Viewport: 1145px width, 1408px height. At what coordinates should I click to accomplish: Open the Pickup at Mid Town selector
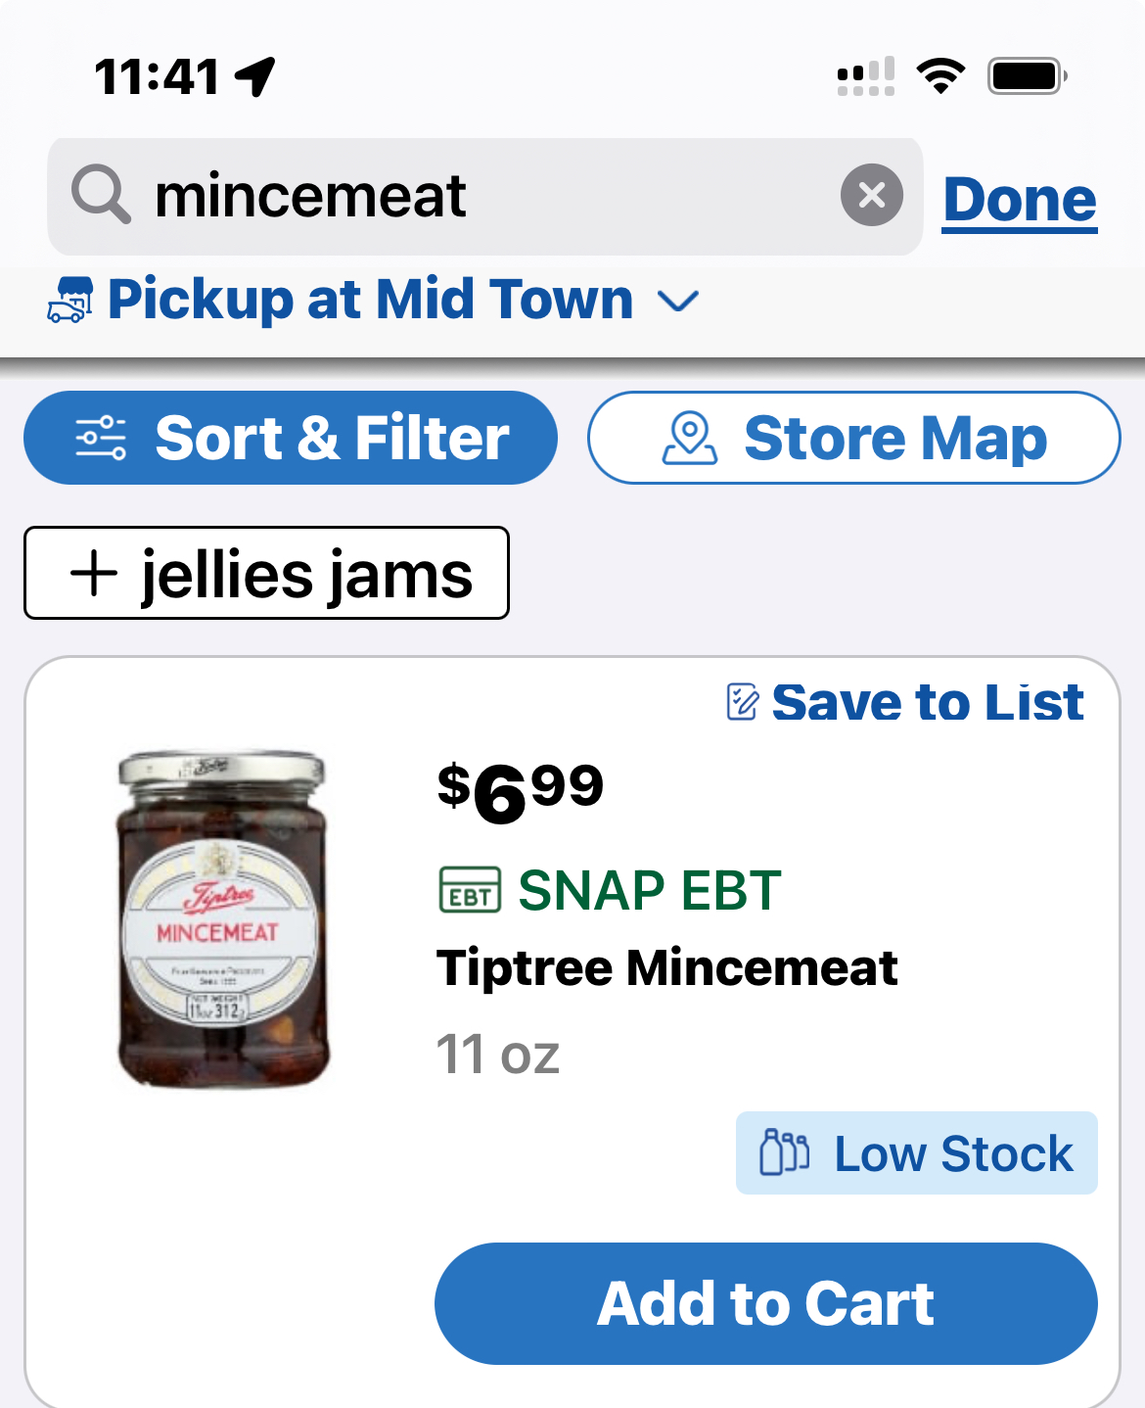pos(370,300)
